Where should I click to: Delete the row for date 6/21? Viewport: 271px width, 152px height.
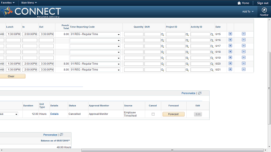click(x=243, y=69)
